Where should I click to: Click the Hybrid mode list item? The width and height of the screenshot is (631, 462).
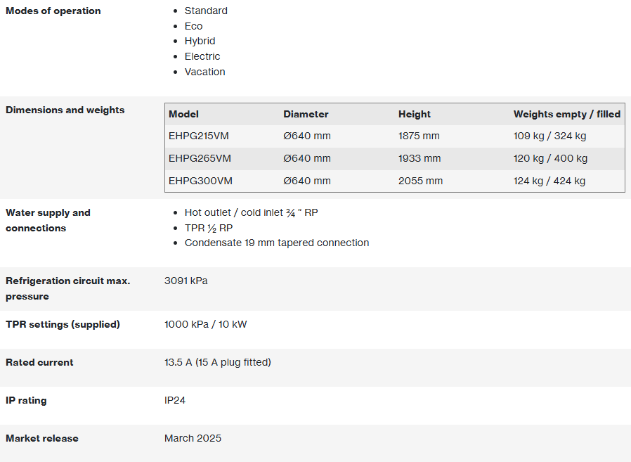click(200, 41)
